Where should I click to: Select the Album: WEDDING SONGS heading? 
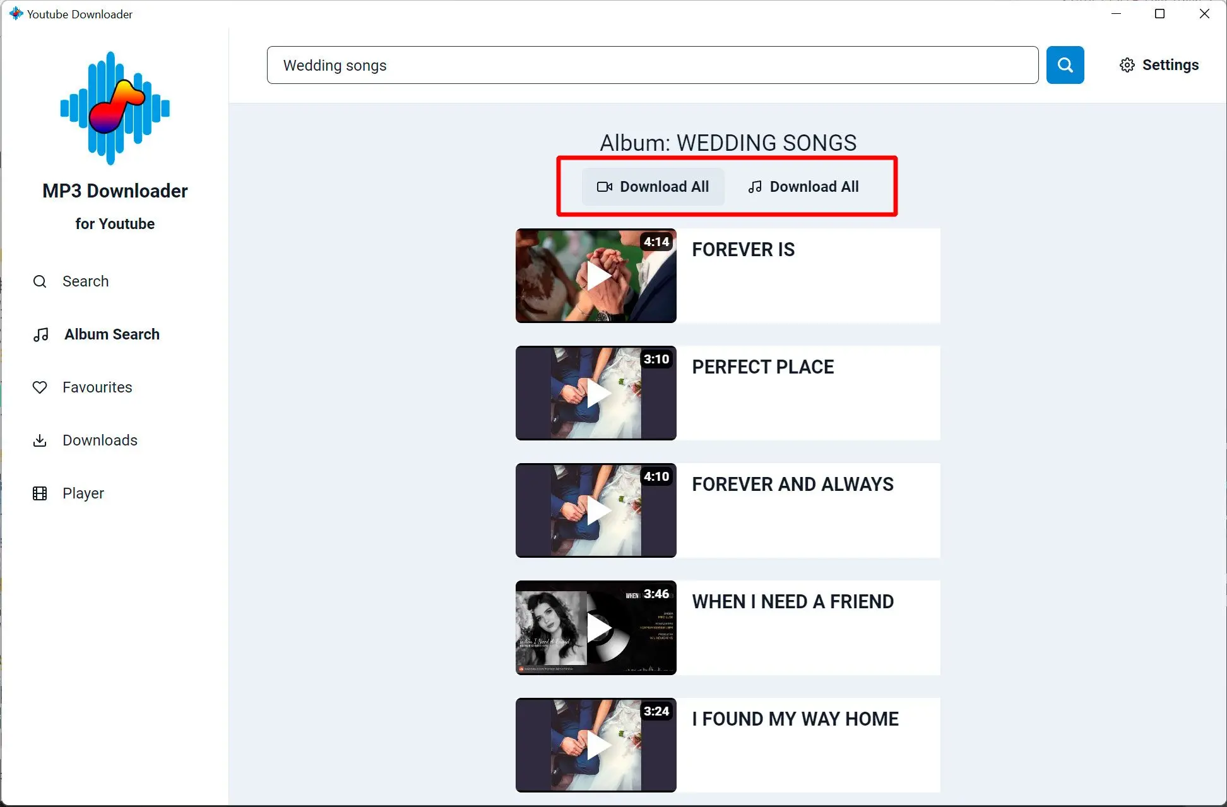pos(728,143)
